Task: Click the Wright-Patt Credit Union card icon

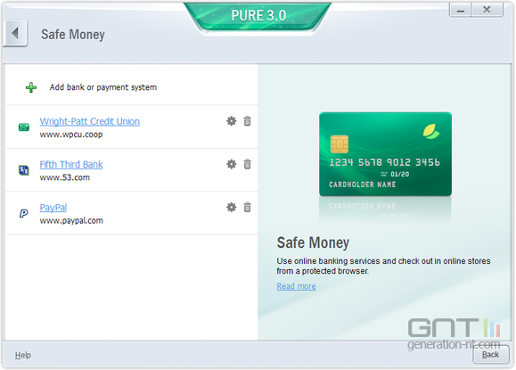Action: click(x=24, y=127)
